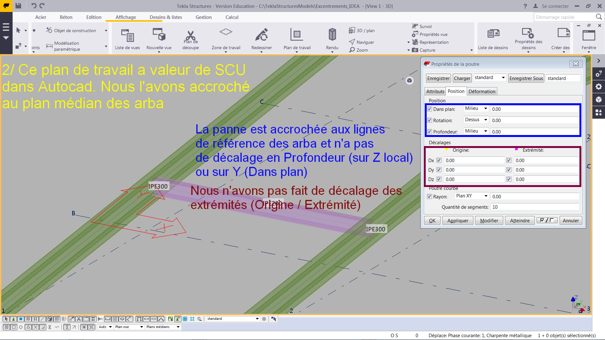Click the Nouvelle vue icon
Screen dimensions: 605x340
[159, 35]
